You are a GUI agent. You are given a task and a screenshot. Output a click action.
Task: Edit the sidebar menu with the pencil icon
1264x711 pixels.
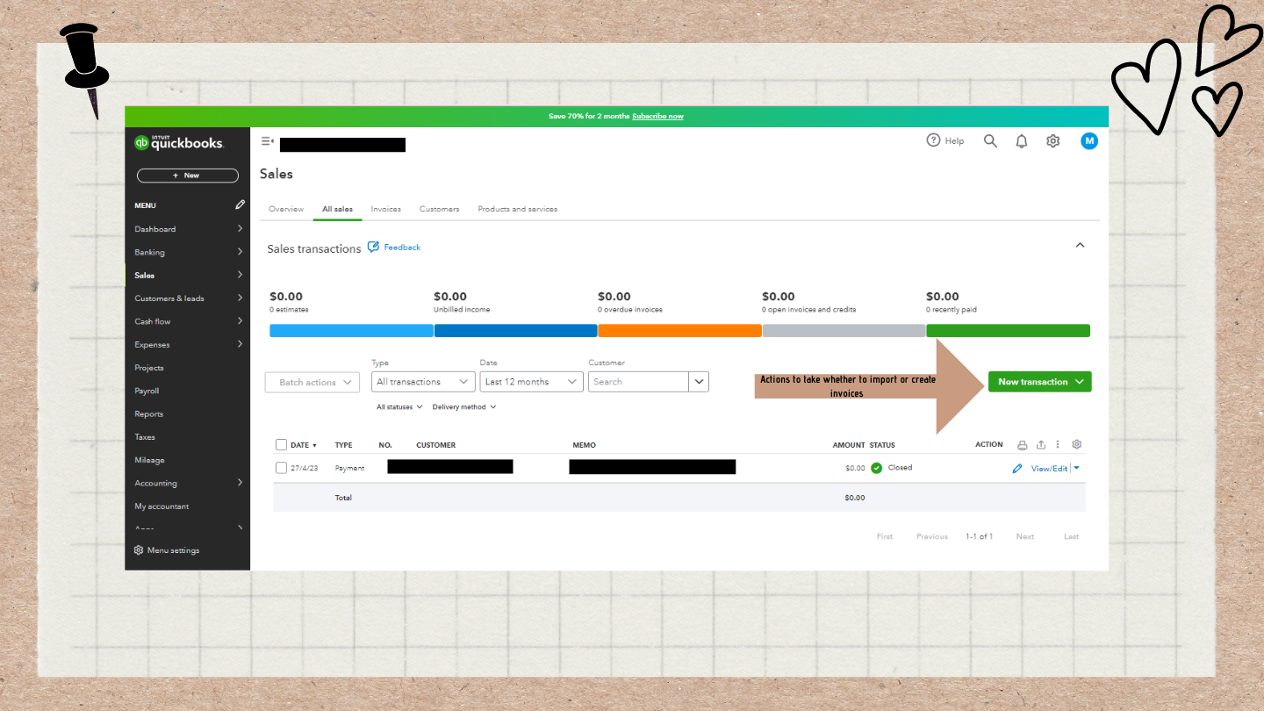pos(240,205)
